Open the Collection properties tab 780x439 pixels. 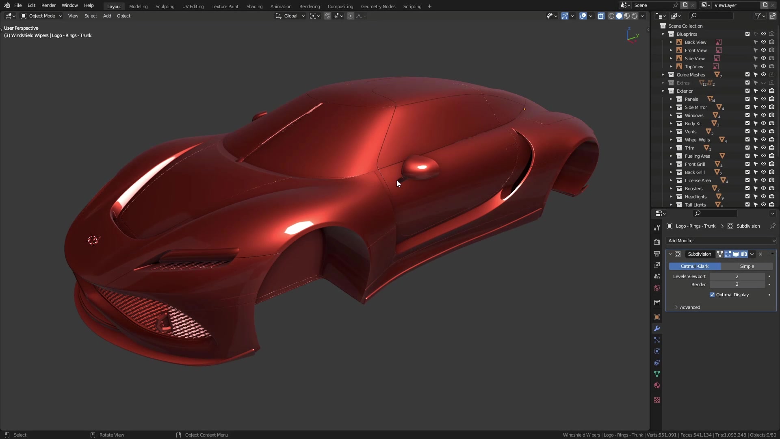click(657, 303)
